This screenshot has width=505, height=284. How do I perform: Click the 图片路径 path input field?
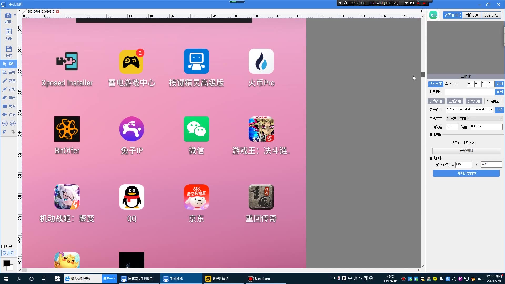[470, 110]
